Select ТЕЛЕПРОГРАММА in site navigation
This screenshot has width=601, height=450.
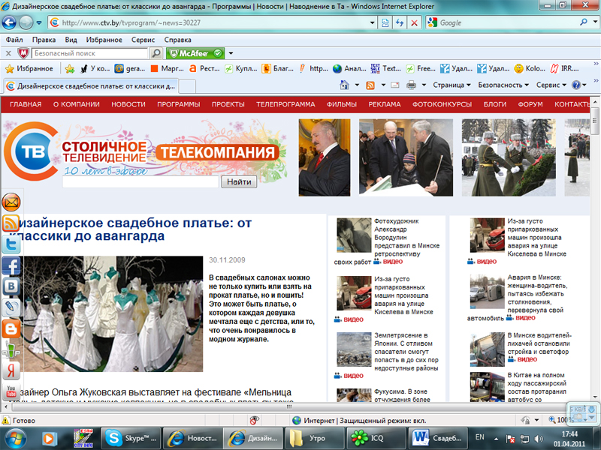pos(285,104)
